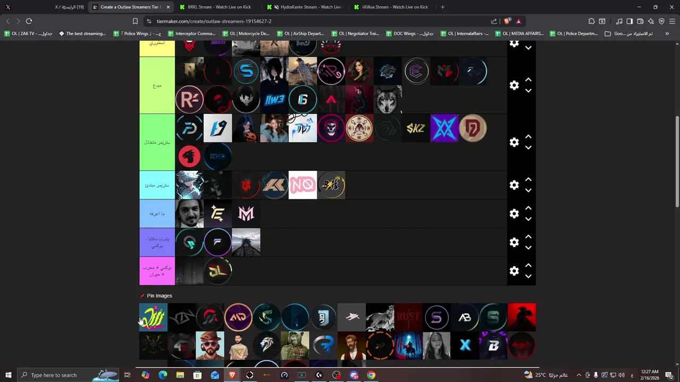Open File Explorer from the taskbar

[180, 375]
